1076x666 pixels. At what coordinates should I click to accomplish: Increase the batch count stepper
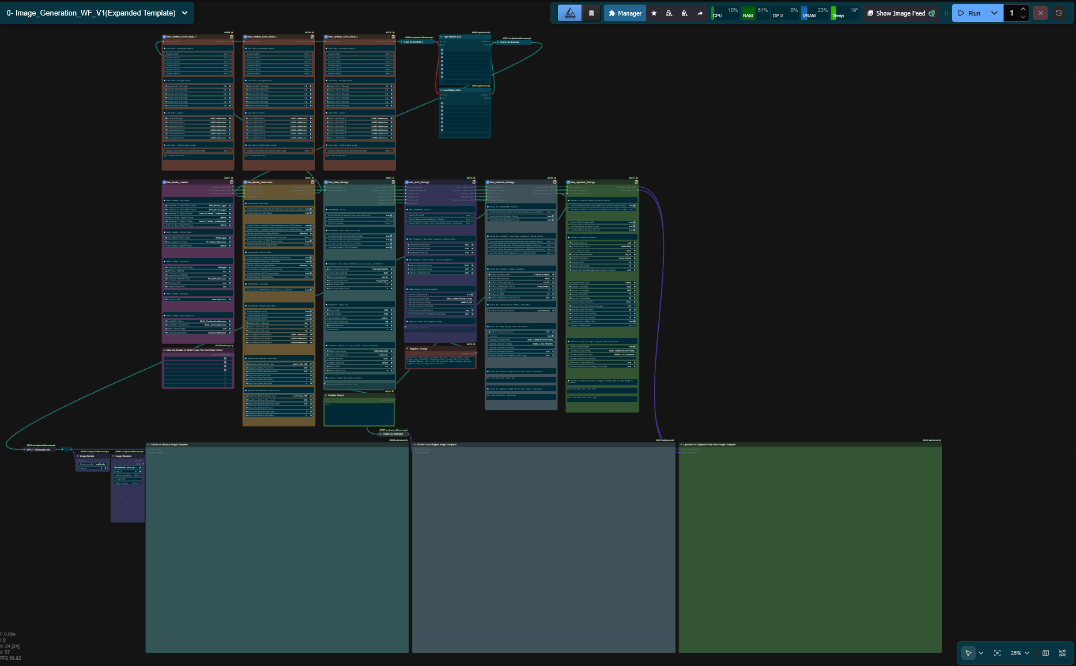[x=1023, y=9]
